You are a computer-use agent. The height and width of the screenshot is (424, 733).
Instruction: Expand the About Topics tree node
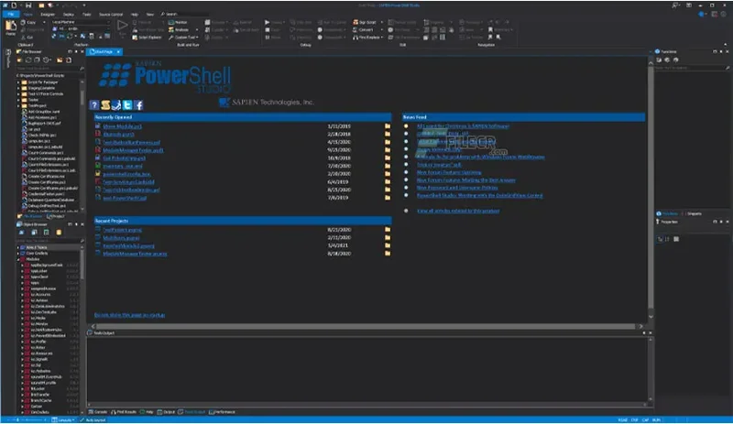(x=18, y=247)
